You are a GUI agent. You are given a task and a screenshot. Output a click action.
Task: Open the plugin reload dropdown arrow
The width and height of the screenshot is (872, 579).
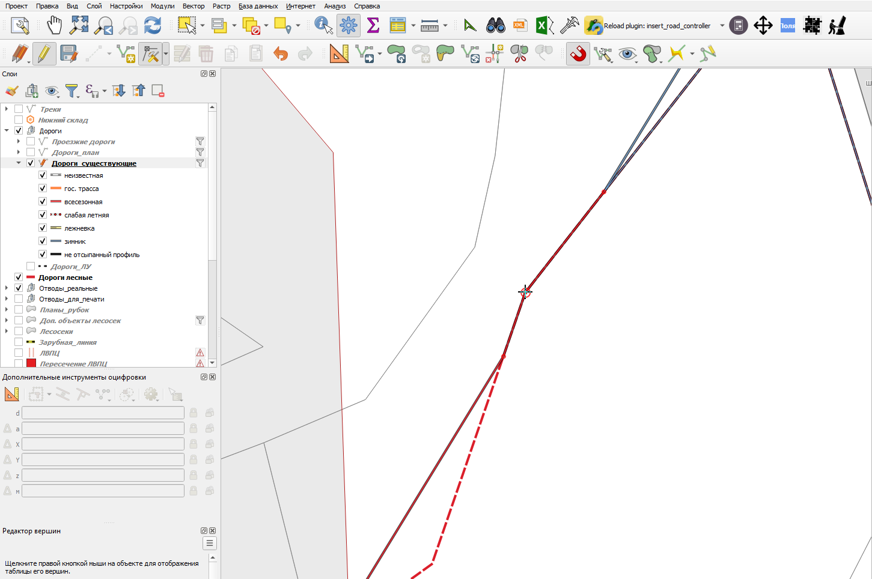click(x=722, y=26)
